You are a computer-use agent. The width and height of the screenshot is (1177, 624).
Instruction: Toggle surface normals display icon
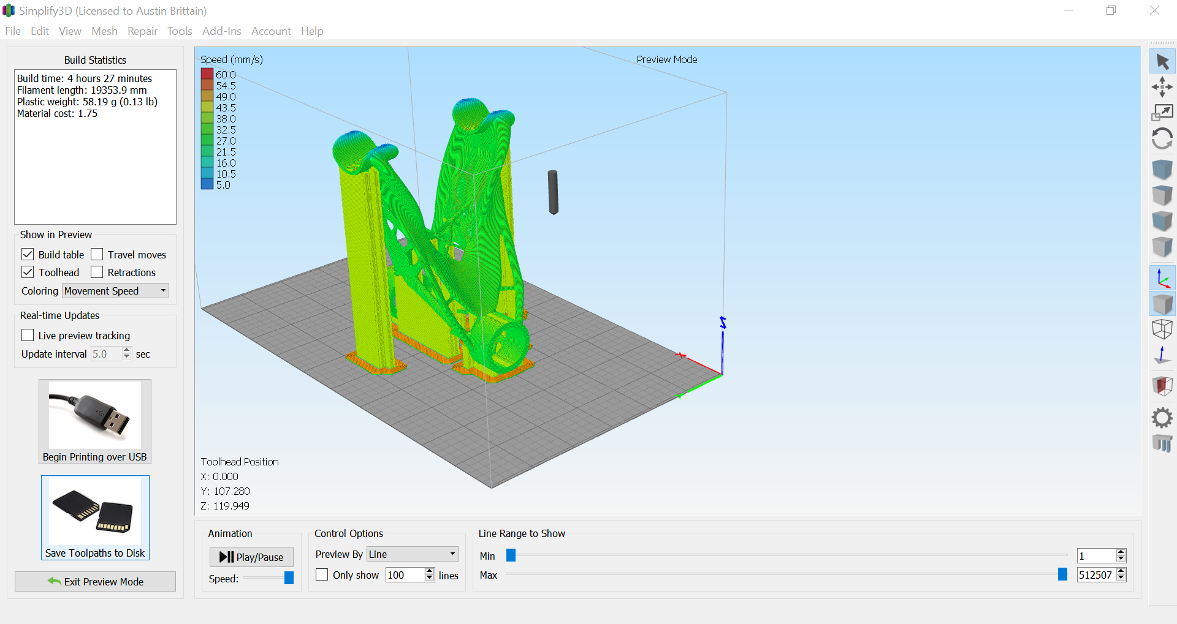click(1162, 355)
